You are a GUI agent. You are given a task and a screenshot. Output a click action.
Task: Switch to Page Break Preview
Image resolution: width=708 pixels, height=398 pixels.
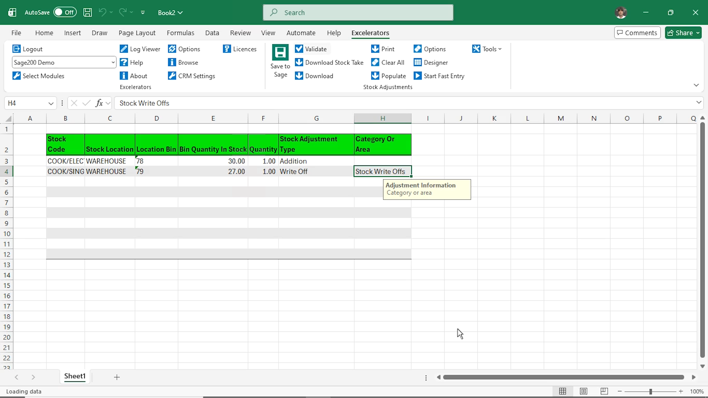pos(604,391)
